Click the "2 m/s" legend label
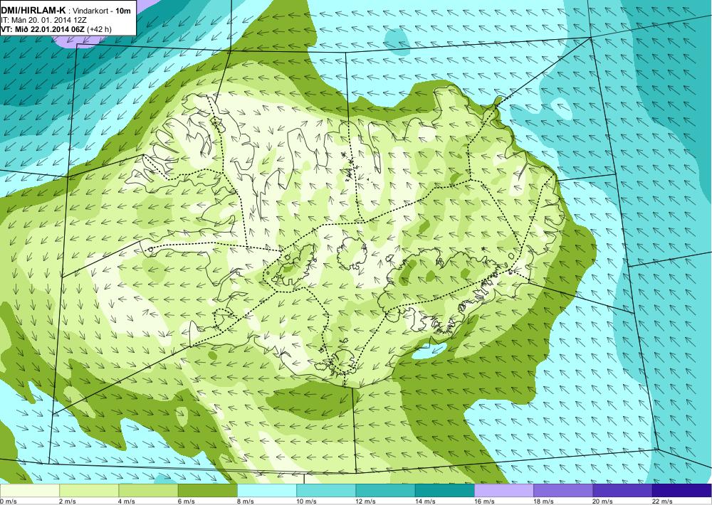This screenshot has height=505, width=712. pyautogui.click(x=68, y=501)
